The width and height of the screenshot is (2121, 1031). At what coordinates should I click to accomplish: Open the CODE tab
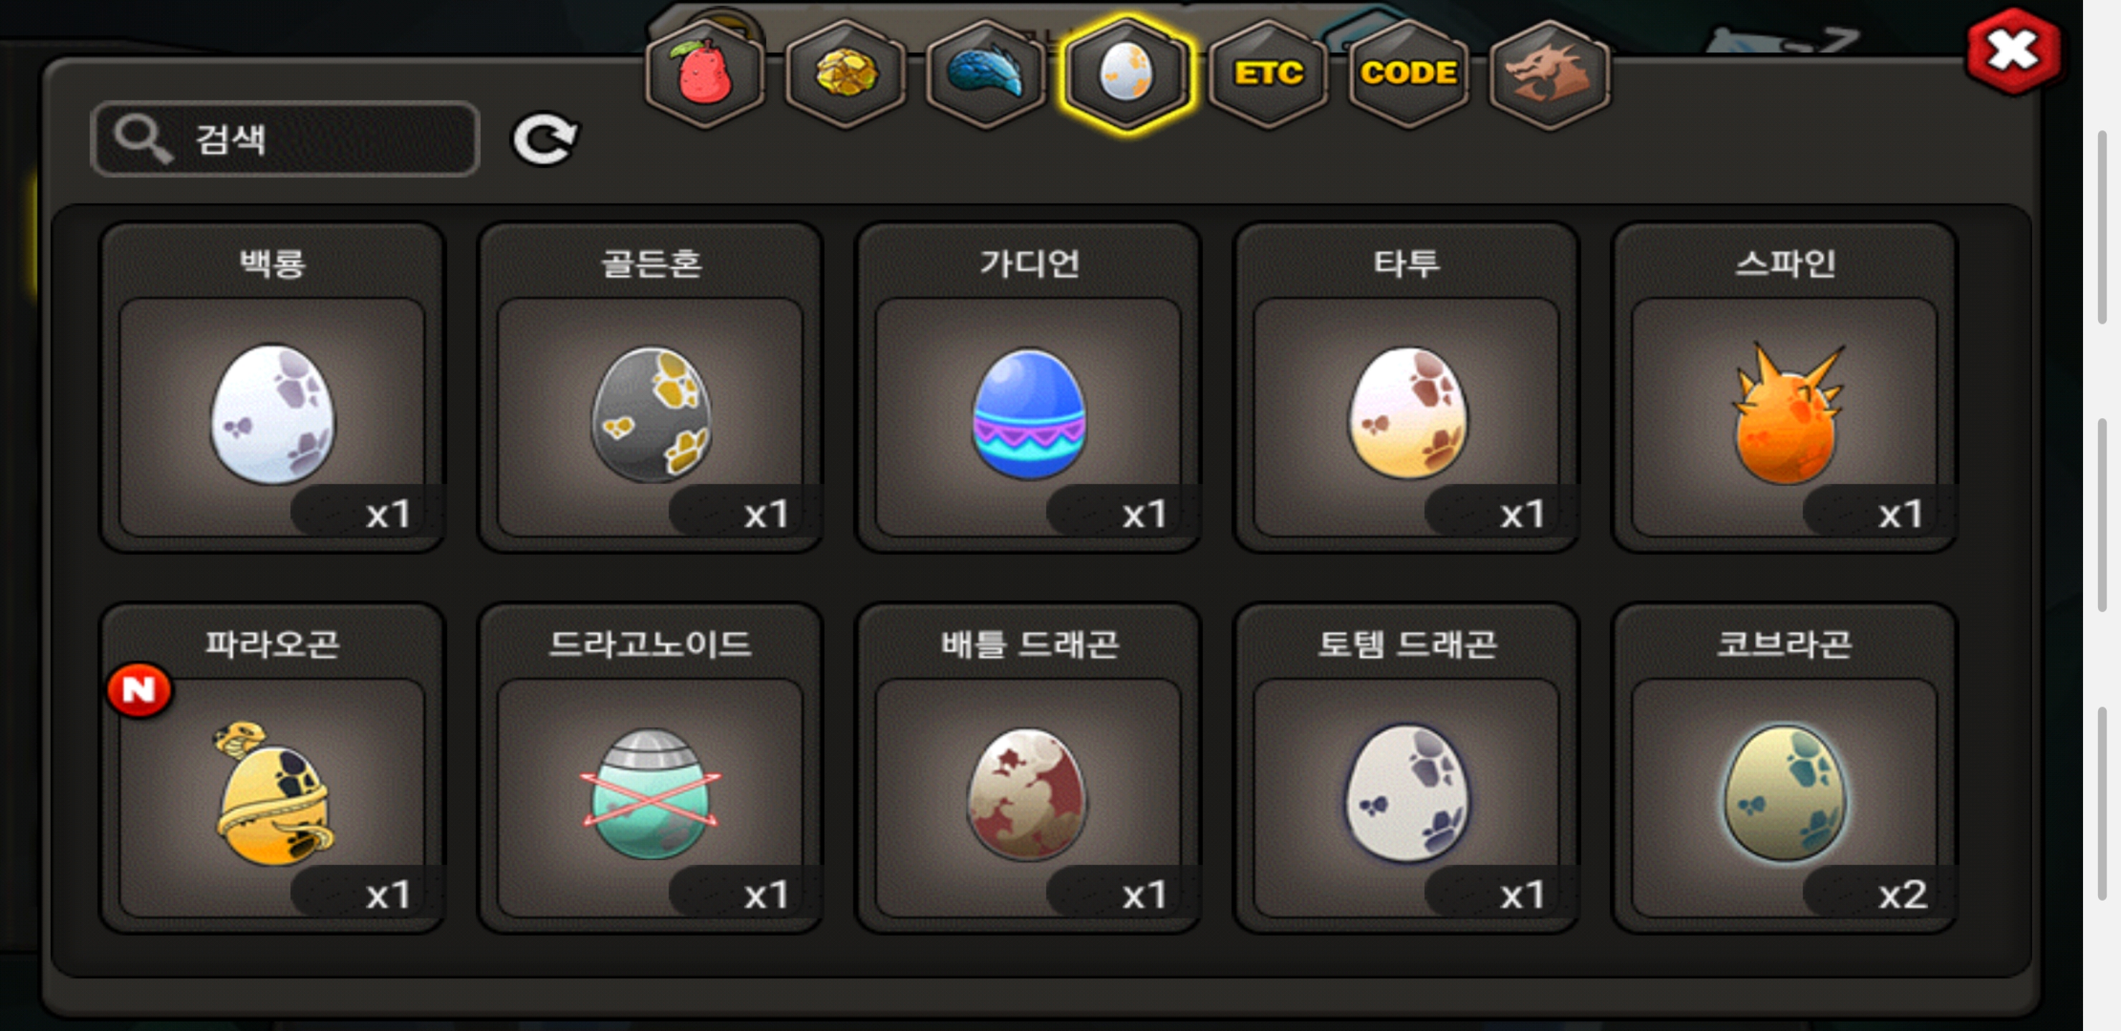(x=1409, y=74)
